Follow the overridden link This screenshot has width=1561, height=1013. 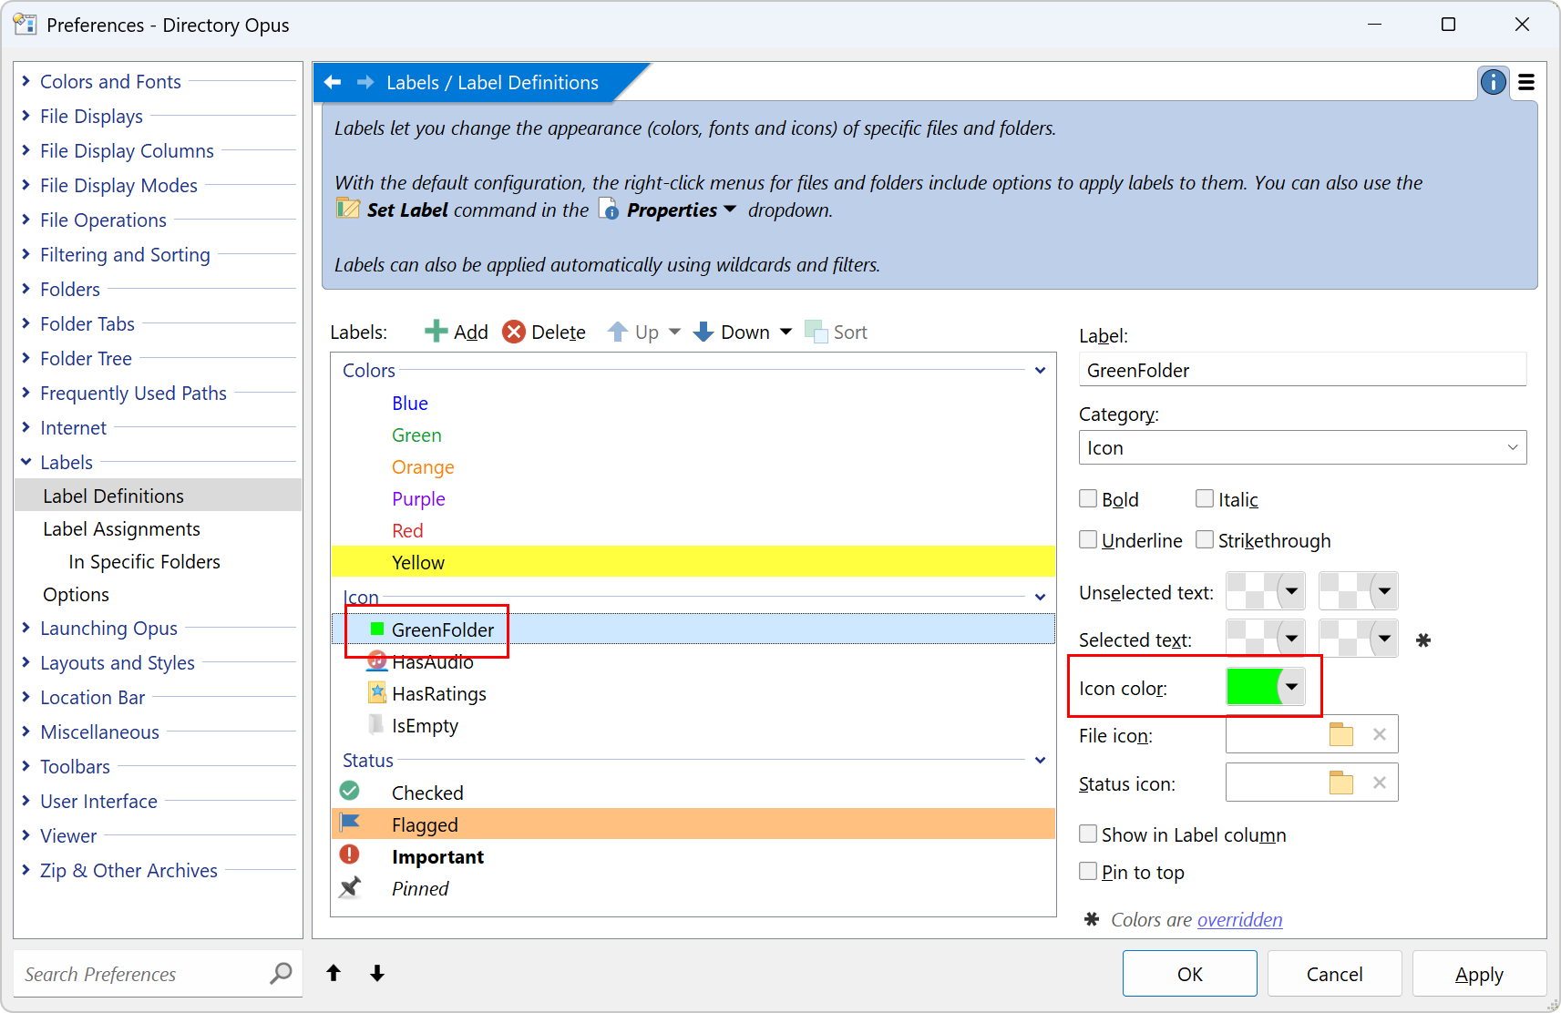point(1239,920)
